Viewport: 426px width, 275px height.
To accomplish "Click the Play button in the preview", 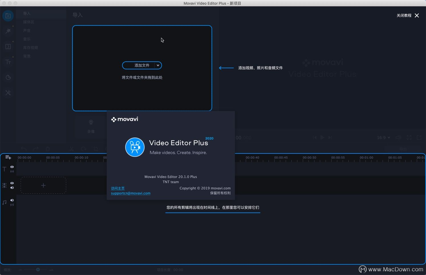I will click(x=322, y=137).
